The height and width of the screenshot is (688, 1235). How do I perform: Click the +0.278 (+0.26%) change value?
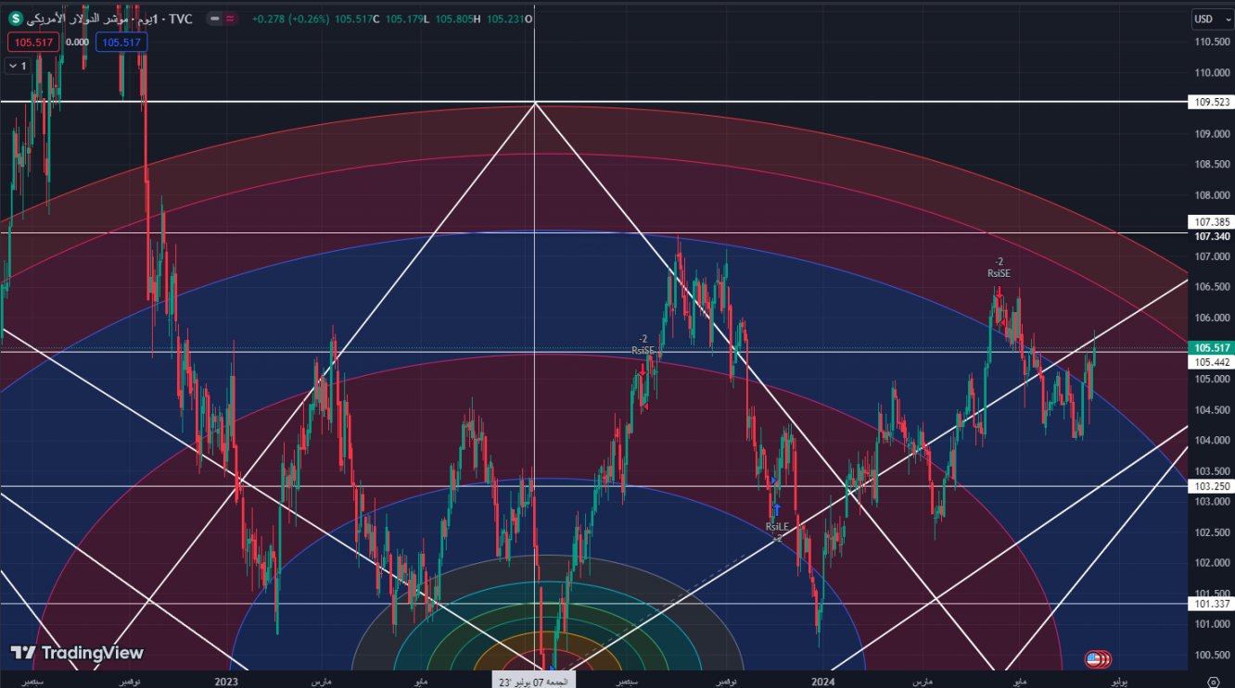(x=292, y=19)
